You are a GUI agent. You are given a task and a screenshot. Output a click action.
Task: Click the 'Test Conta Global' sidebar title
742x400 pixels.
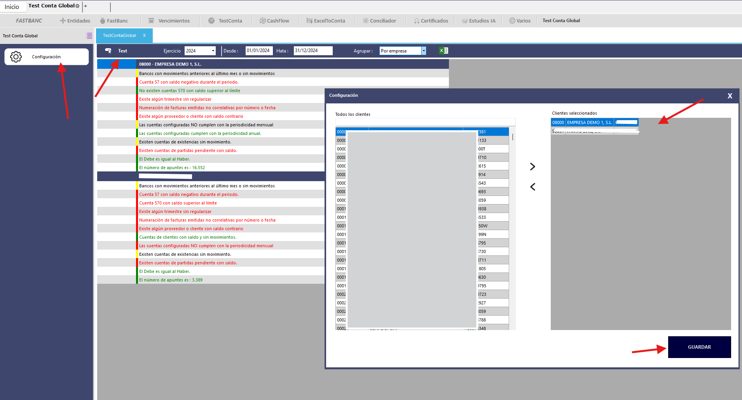coord(20,36)
